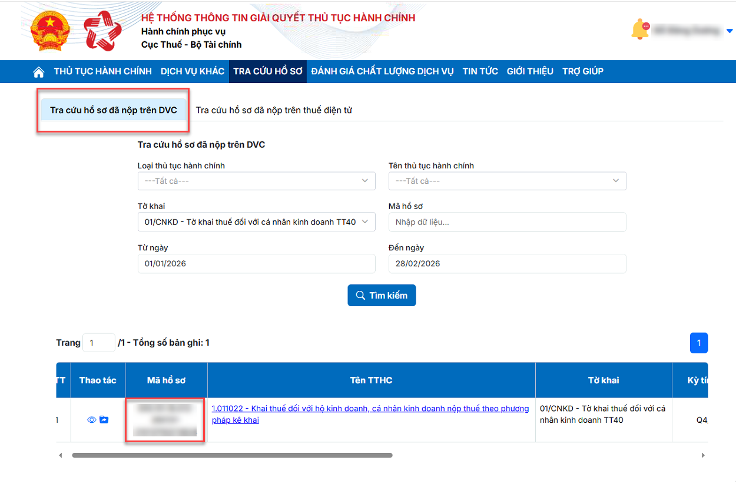
Task: Click the Mã hồ sơ input field
Action: [507, 222]
